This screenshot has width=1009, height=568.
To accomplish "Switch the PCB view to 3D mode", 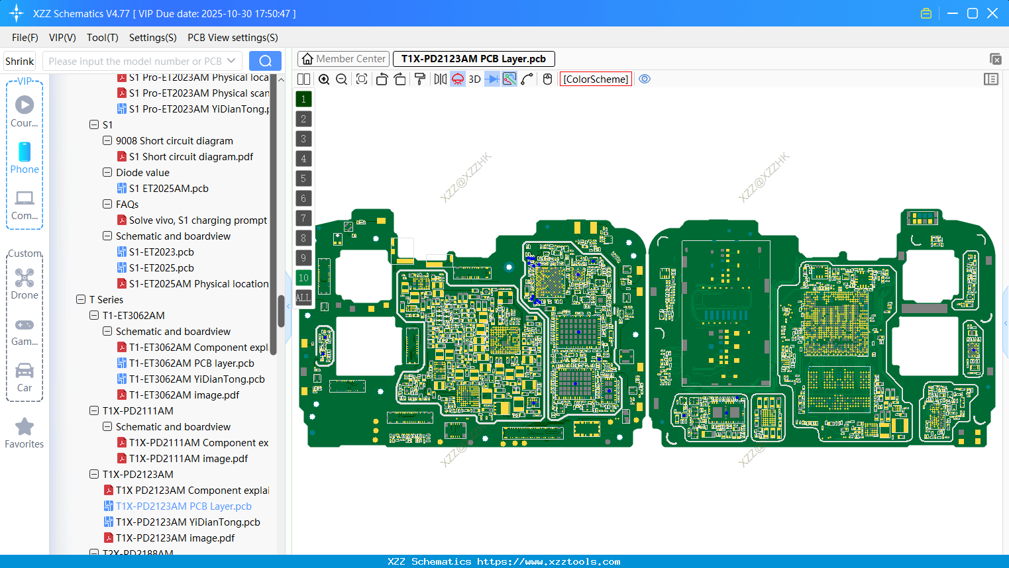I will click(x=473, y=79).
